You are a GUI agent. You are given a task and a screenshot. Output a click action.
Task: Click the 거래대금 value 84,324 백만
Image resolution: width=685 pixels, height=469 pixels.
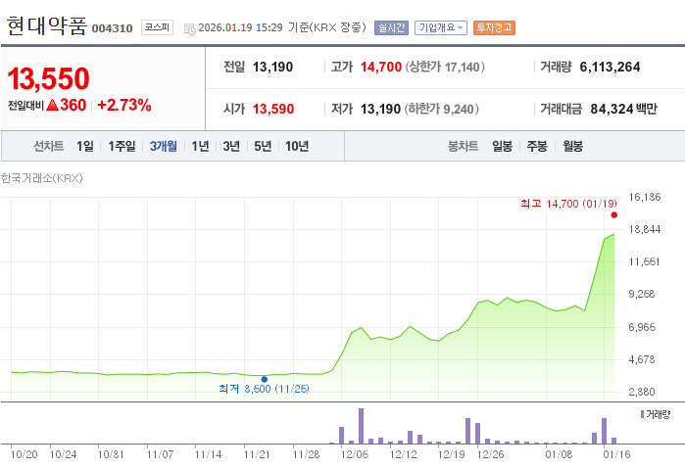(624, 109)
